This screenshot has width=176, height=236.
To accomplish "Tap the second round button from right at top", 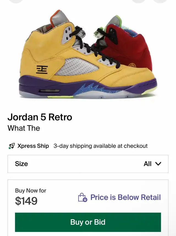I will point(138,1).
